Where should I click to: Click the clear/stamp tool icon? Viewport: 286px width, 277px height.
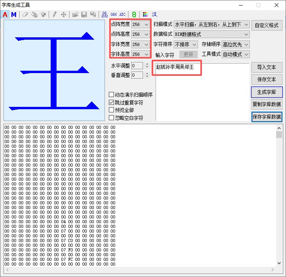43,15
